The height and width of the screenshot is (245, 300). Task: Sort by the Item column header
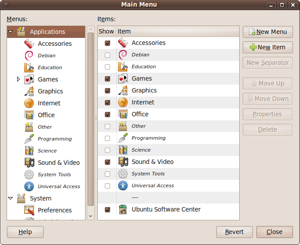(x=178, y=31)
